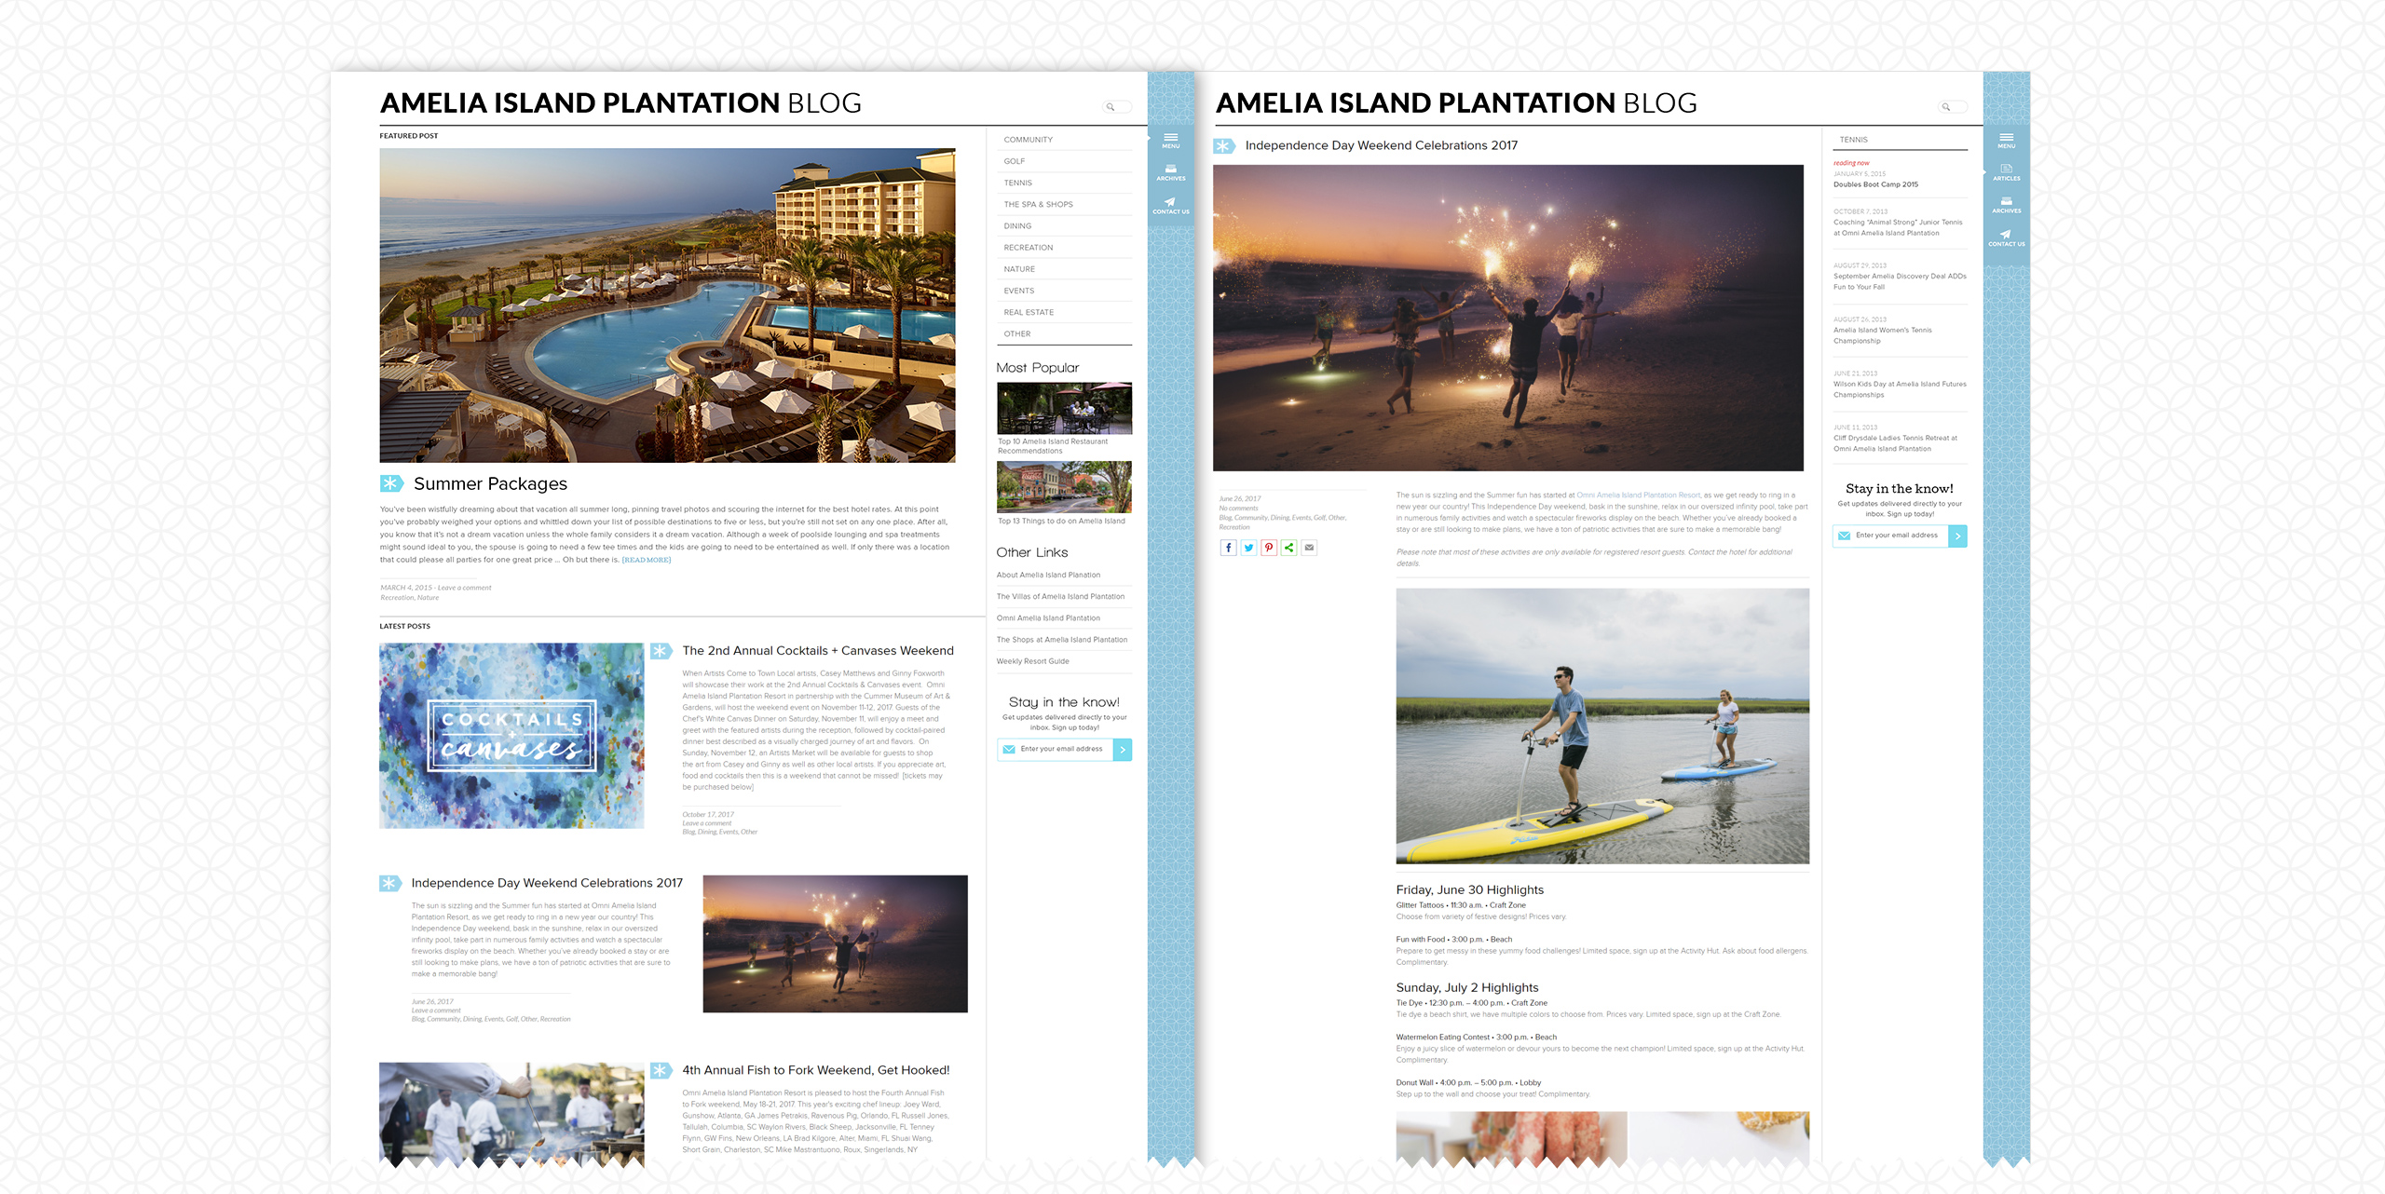This screenshot has height=1194, width=2385.
Task: Open 2nd Annual Cocktails + Canvases Weekend post
Action: click(817, 651)
